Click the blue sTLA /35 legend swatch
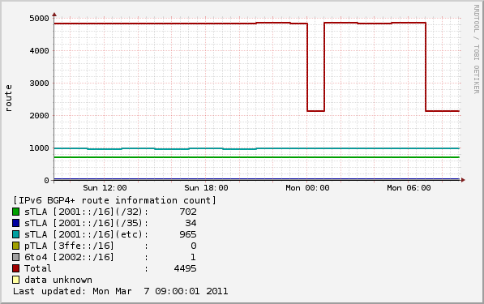Image resolution: width=484 pixels, height=304 pixels. tap(15, 223)
